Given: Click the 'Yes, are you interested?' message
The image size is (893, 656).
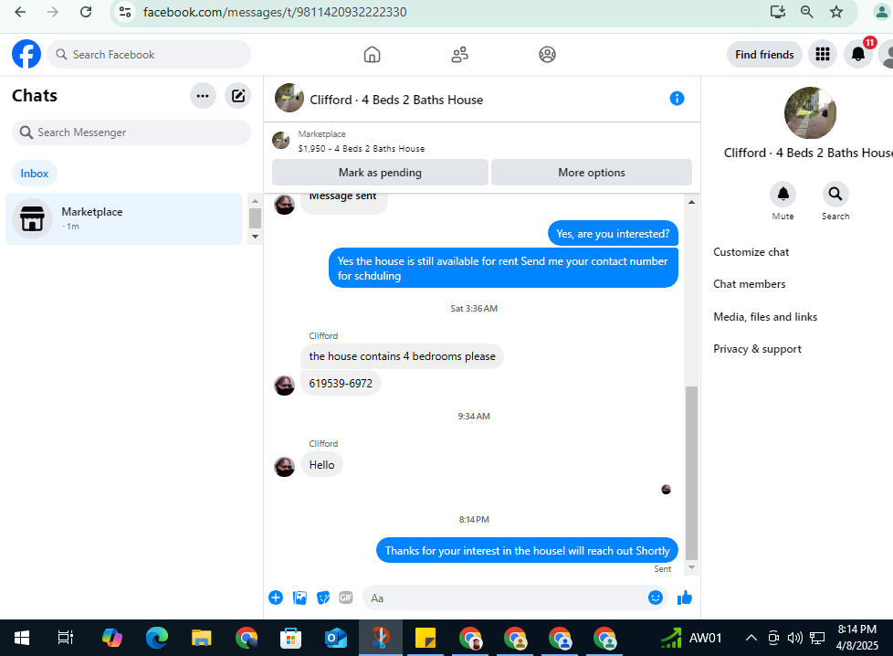Looking at the screenshot, I should [x=613, y=234].
